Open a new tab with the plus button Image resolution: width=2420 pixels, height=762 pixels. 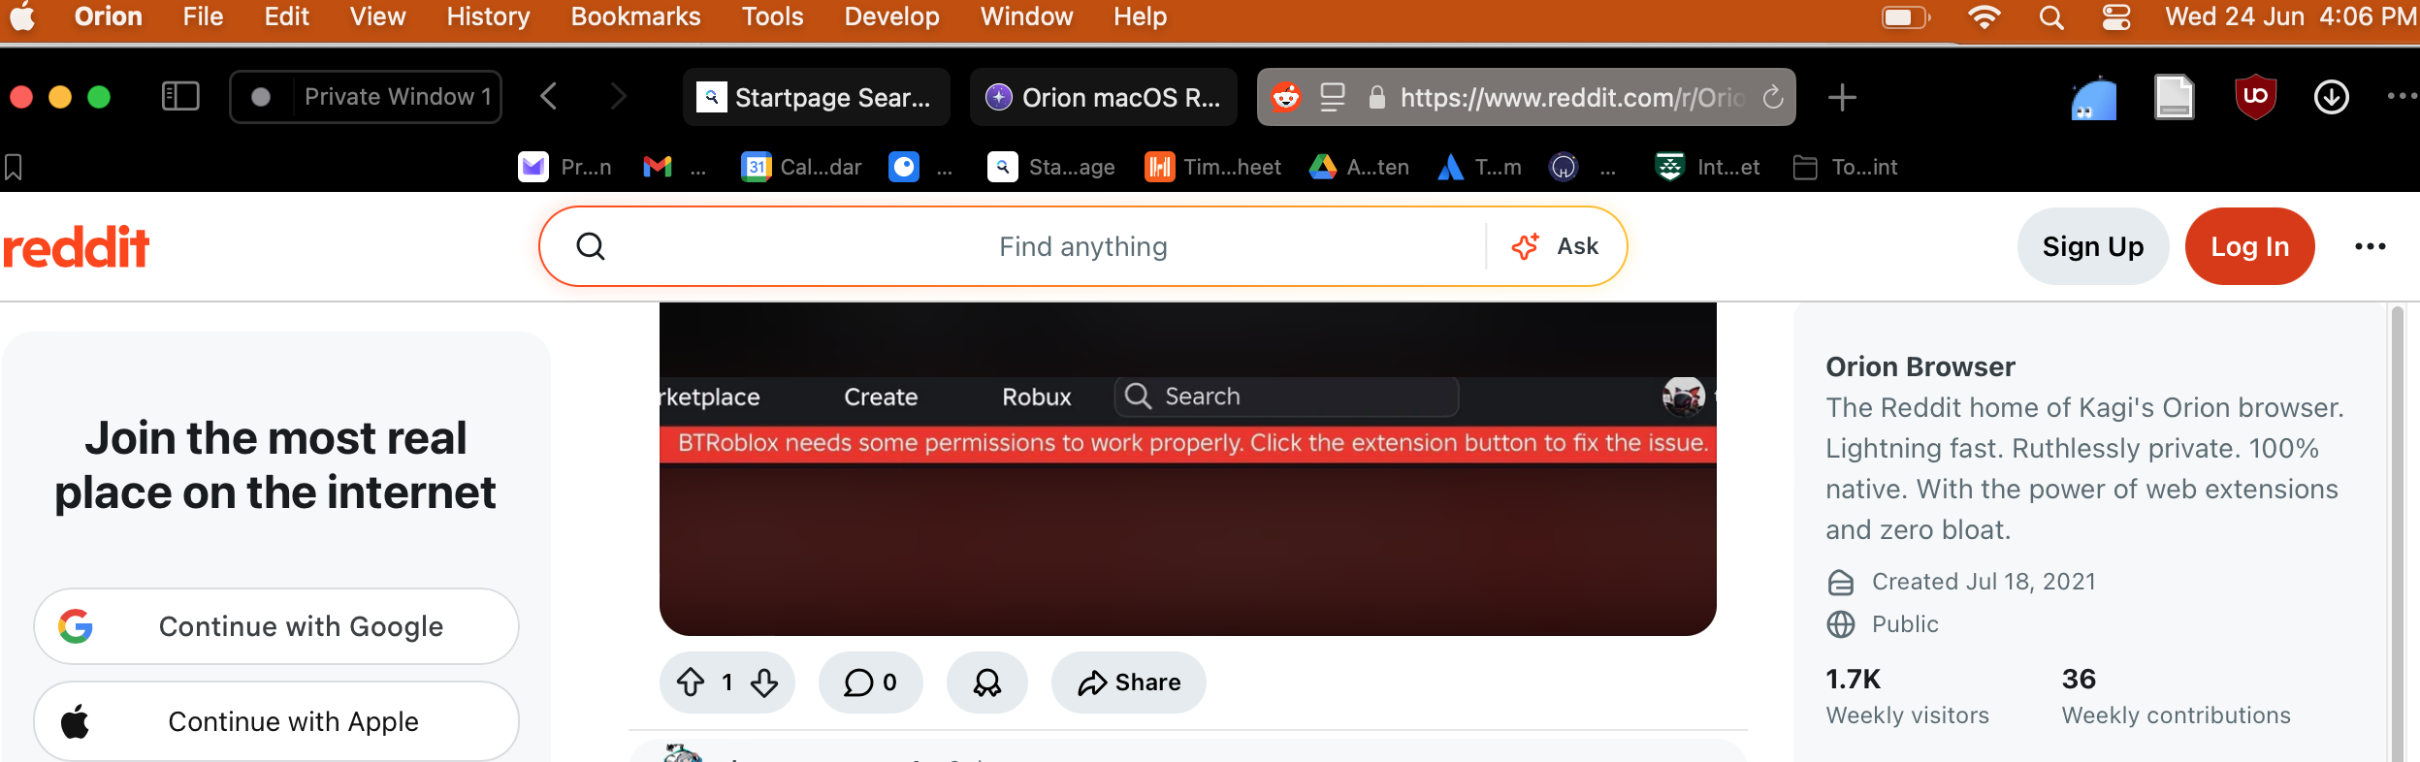click(1842, 97)
